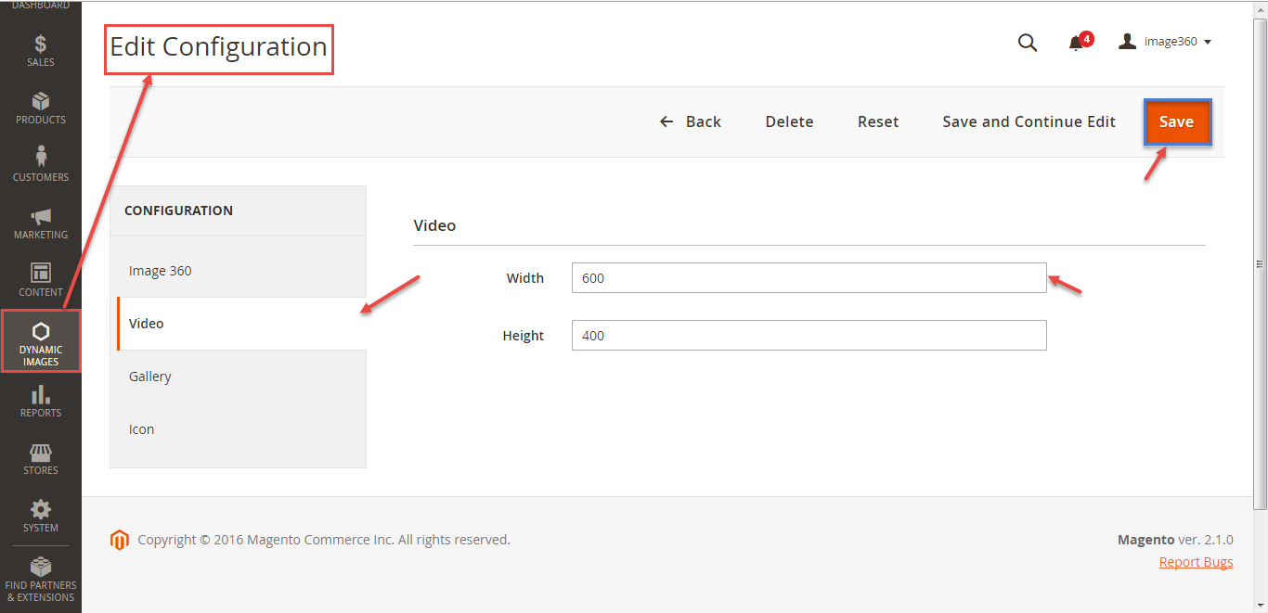
Task: Open the Report Bugs link
Action: [1196, 562]
